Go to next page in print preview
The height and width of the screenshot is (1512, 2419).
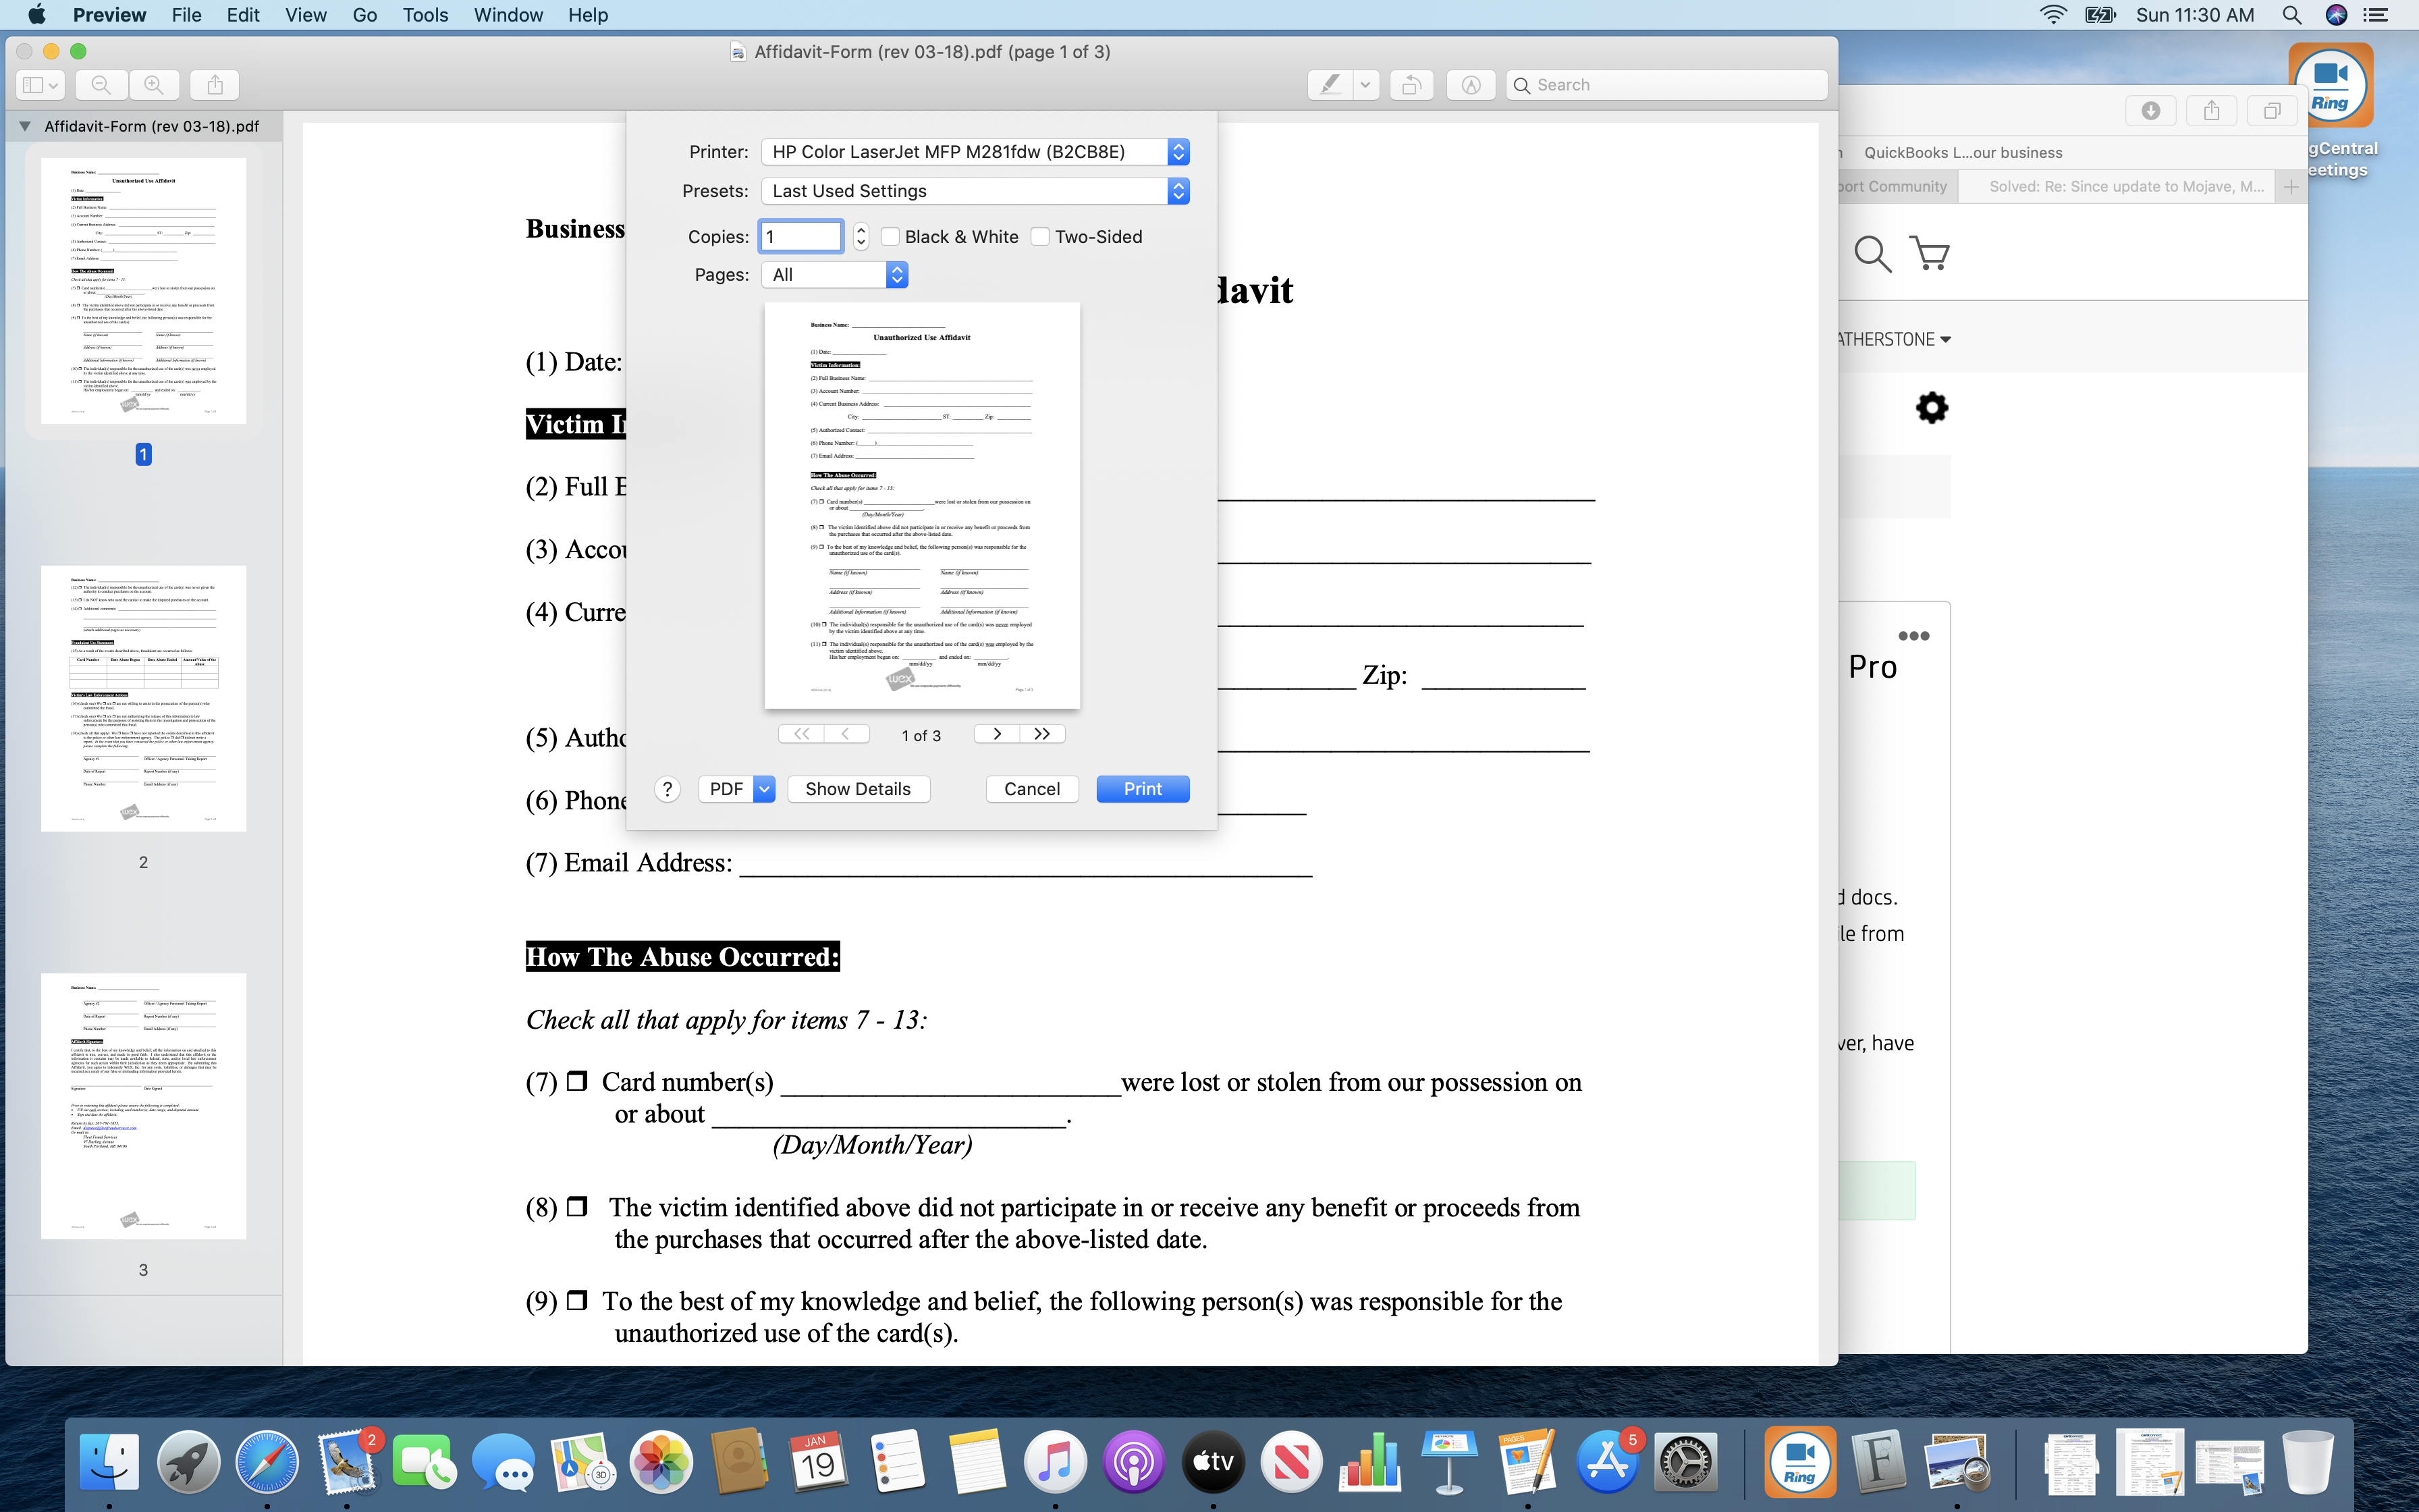[x=997, y=734]
